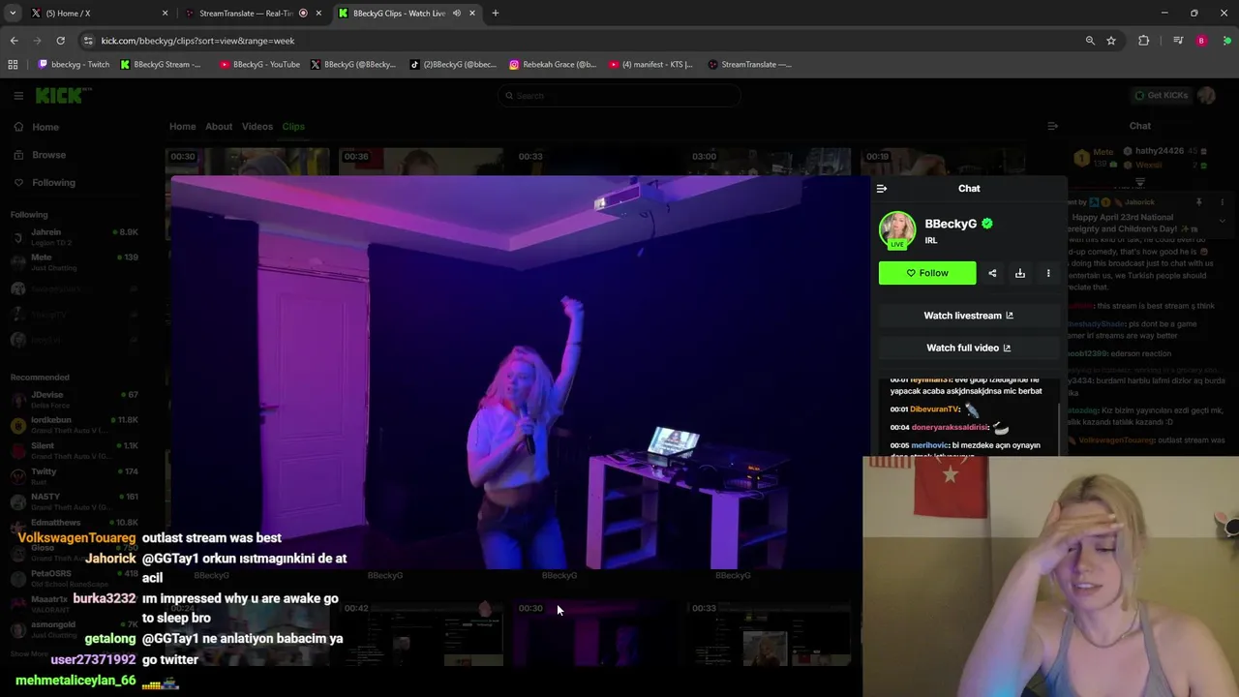Open the StreamTranslate bookmark

(750, 65)
